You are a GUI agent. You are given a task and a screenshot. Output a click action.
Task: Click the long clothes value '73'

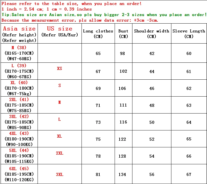pos(98,122)
